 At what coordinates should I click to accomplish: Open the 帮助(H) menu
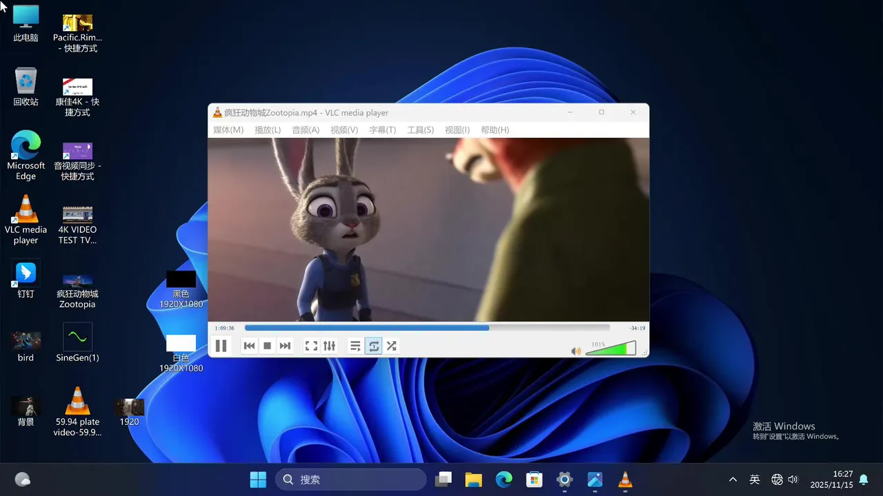point(495,130)
